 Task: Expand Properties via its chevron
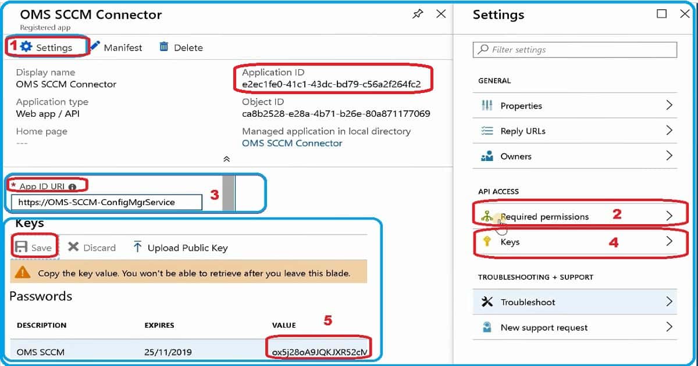pyautogui.click(x=669, y=105)
